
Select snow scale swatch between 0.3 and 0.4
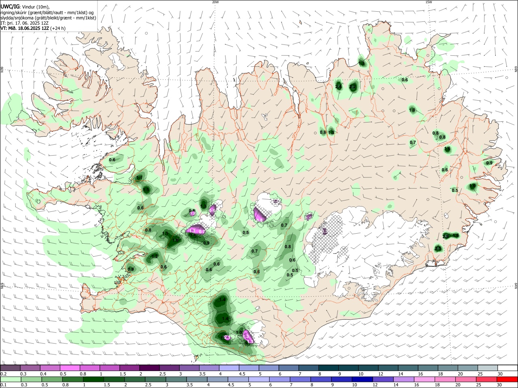30,368
